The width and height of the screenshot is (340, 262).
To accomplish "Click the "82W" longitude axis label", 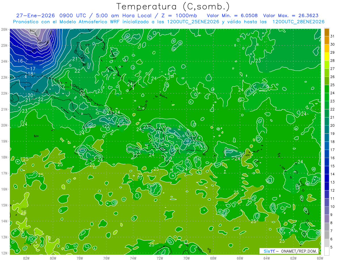I will (26, 258).
